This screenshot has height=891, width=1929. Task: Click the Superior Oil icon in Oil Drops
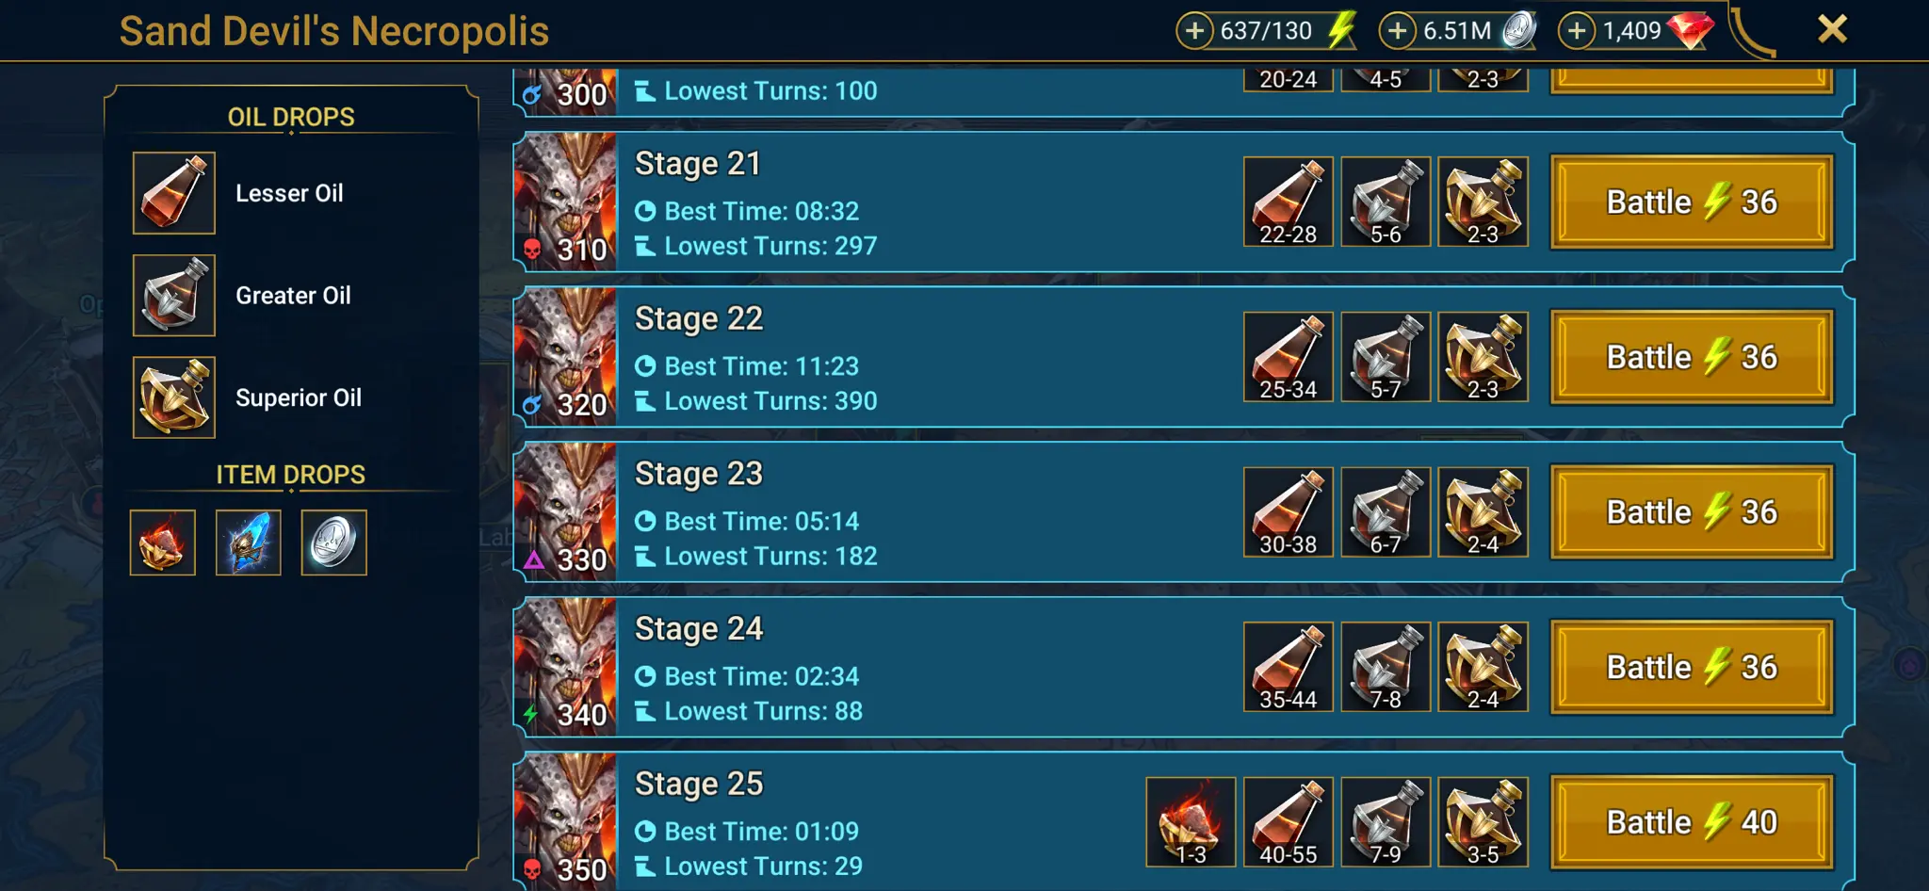[174, 397]
